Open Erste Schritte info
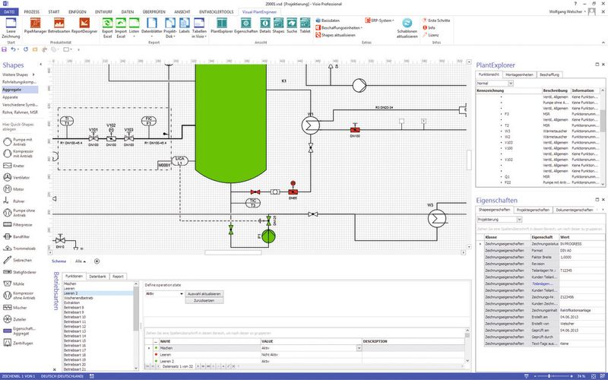 (x=436, y=21)
